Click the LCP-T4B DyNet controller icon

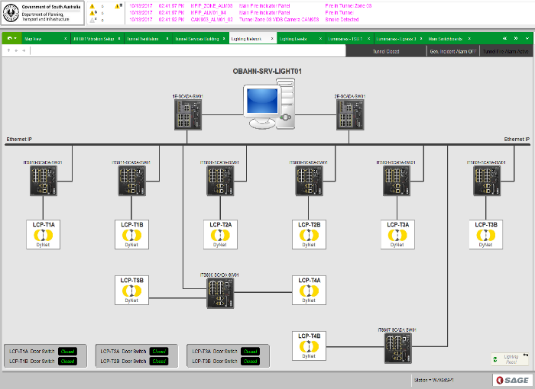tap(310, 345)
